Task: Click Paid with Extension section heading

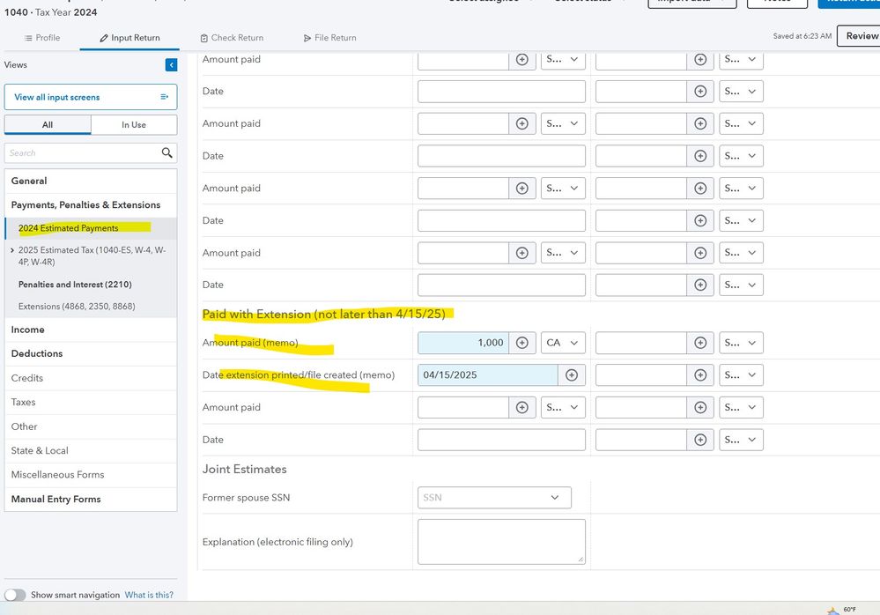Action: [x=324, y=315]
